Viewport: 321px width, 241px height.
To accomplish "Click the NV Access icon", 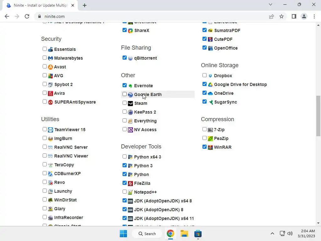I will tap(130, 130).
